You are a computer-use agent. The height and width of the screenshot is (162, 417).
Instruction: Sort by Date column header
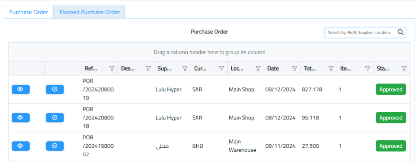273,69
